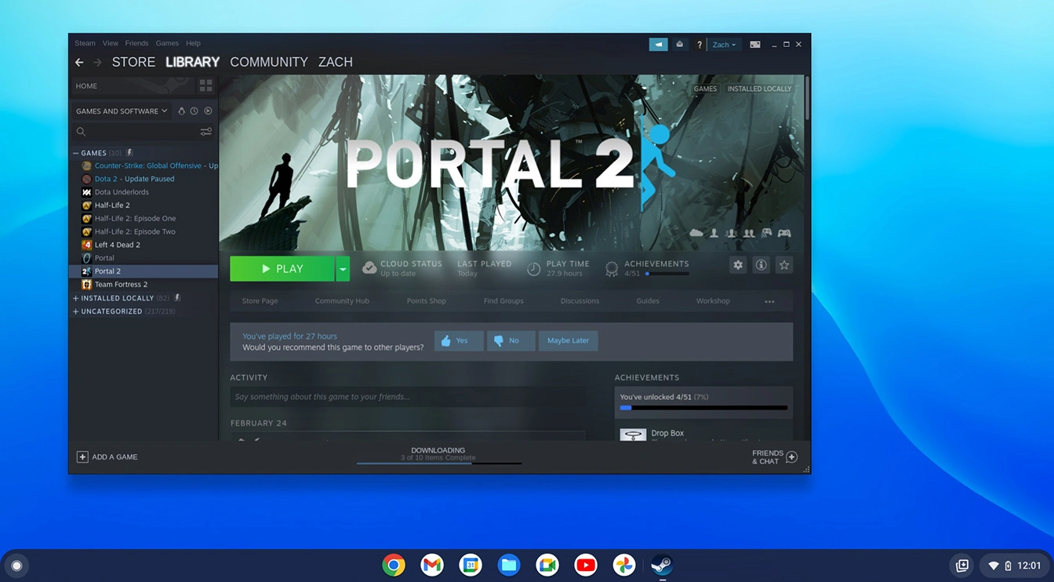Click the No thumbs-down button
The width and height of the screenshot is (1054, 582).
(511, 340)
